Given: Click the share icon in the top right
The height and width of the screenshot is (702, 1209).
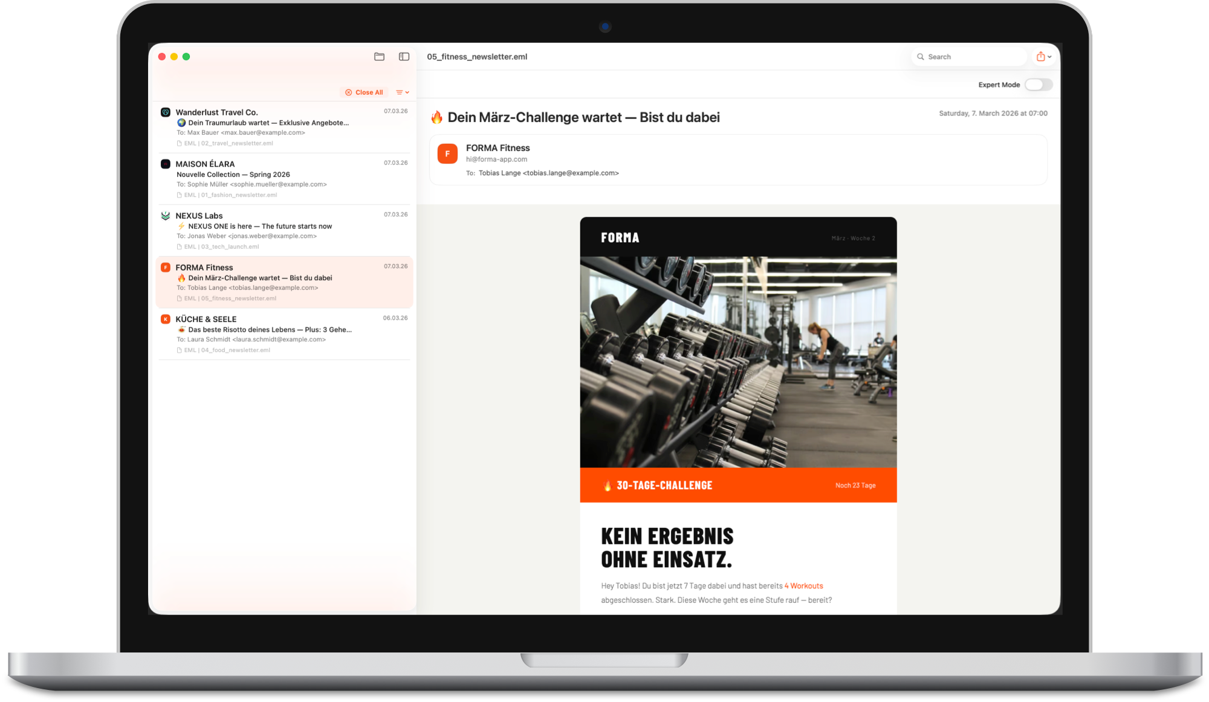Looking at the screenshot, I should coord(1040,56).
